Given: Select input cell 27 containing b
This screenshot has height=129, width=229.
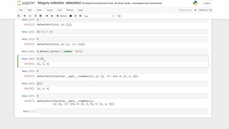Looking at the screenshot, I should coord(122,96).
